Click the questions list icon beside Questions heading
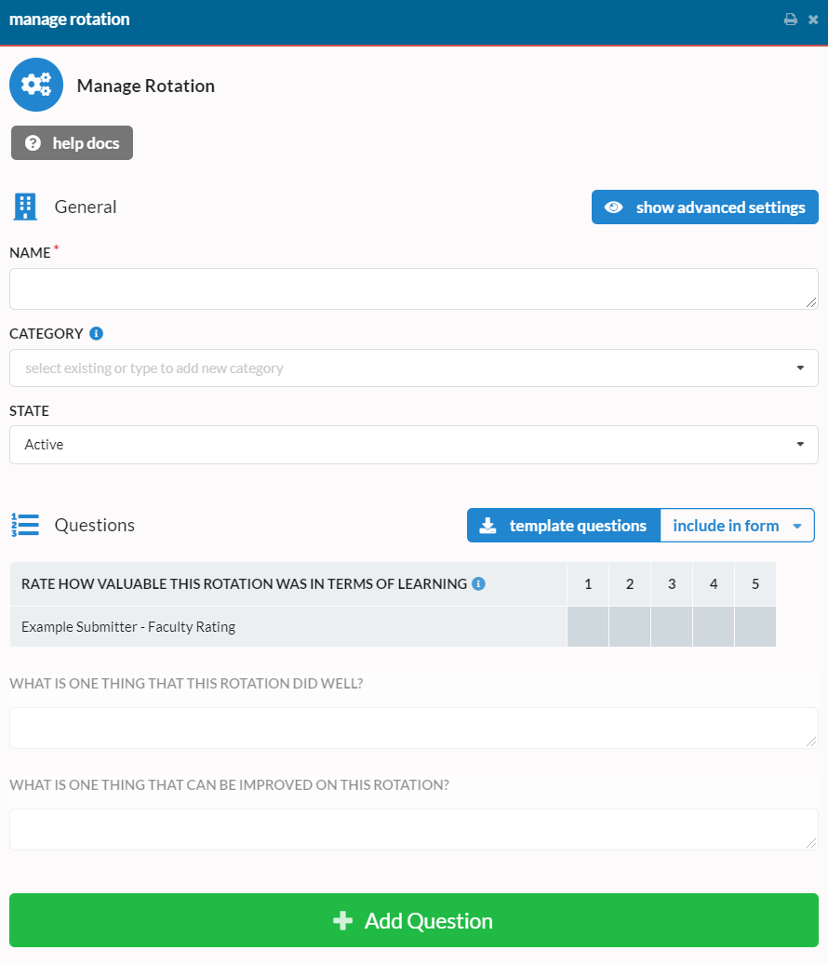Viewport: 828px width, 963px height. (25, 524)
